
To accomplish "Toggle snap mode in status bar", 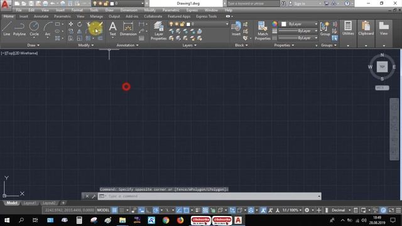I will click(122, 210).
